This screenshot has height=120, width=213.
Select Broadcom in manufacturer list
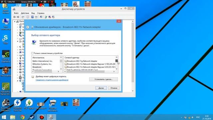[x=37, y=67]
